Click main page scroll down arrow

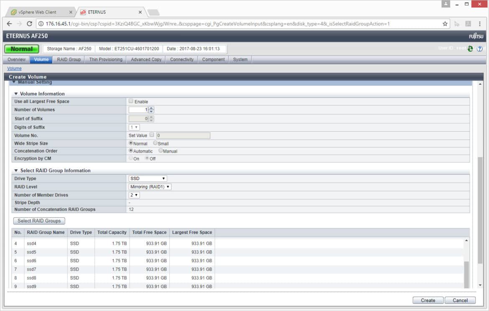(x=480, y=285)
